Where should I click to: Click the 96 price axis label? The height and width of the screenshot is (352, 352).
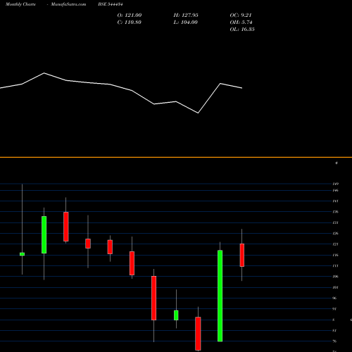pyautogui.click(x=334, y=298)
